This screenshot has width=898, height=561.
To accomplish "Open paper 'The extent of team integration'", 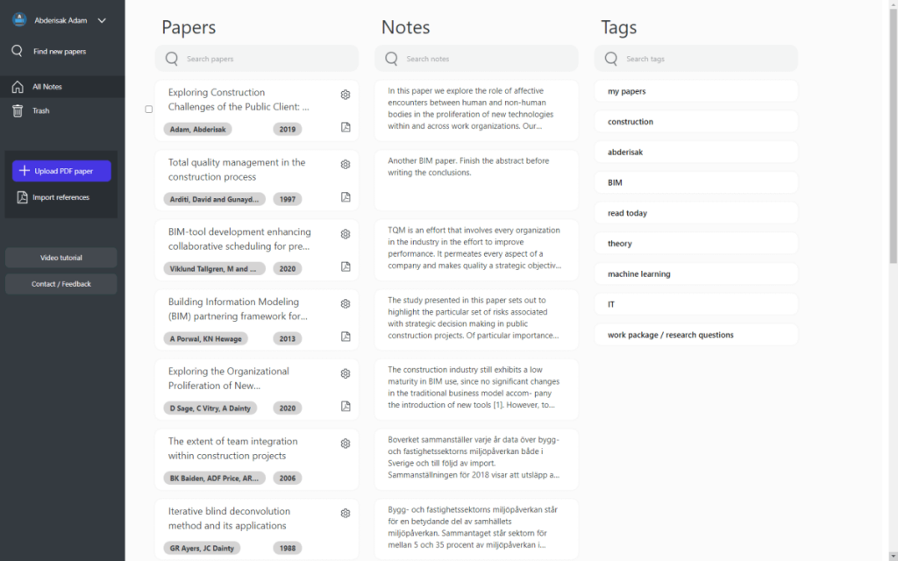I will click(233, 448).
